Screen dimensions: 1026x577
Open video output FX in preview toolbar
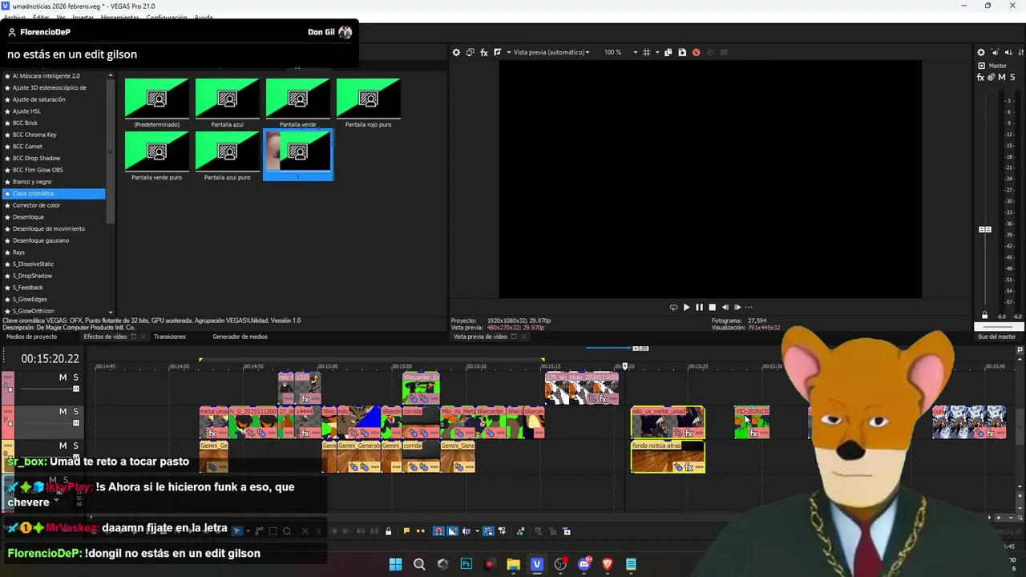[483, 52]
